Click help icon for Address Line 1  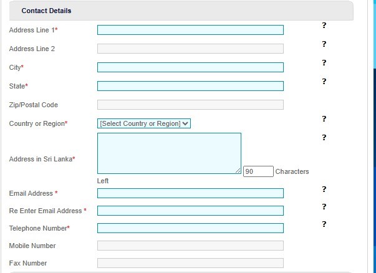pos(324,26)
